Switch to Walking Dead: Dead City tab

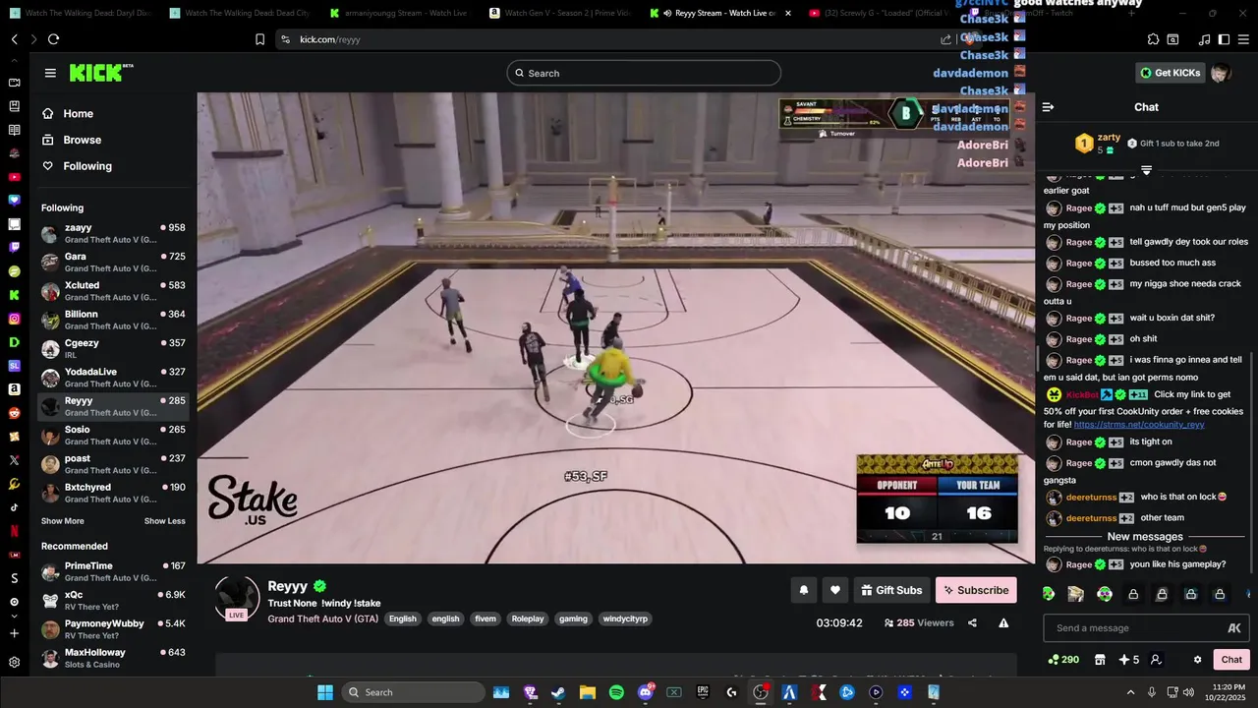[x=239, y=13]
